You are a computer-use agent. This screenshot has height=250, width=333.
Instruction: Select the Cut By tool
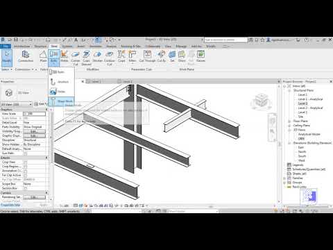162,56
